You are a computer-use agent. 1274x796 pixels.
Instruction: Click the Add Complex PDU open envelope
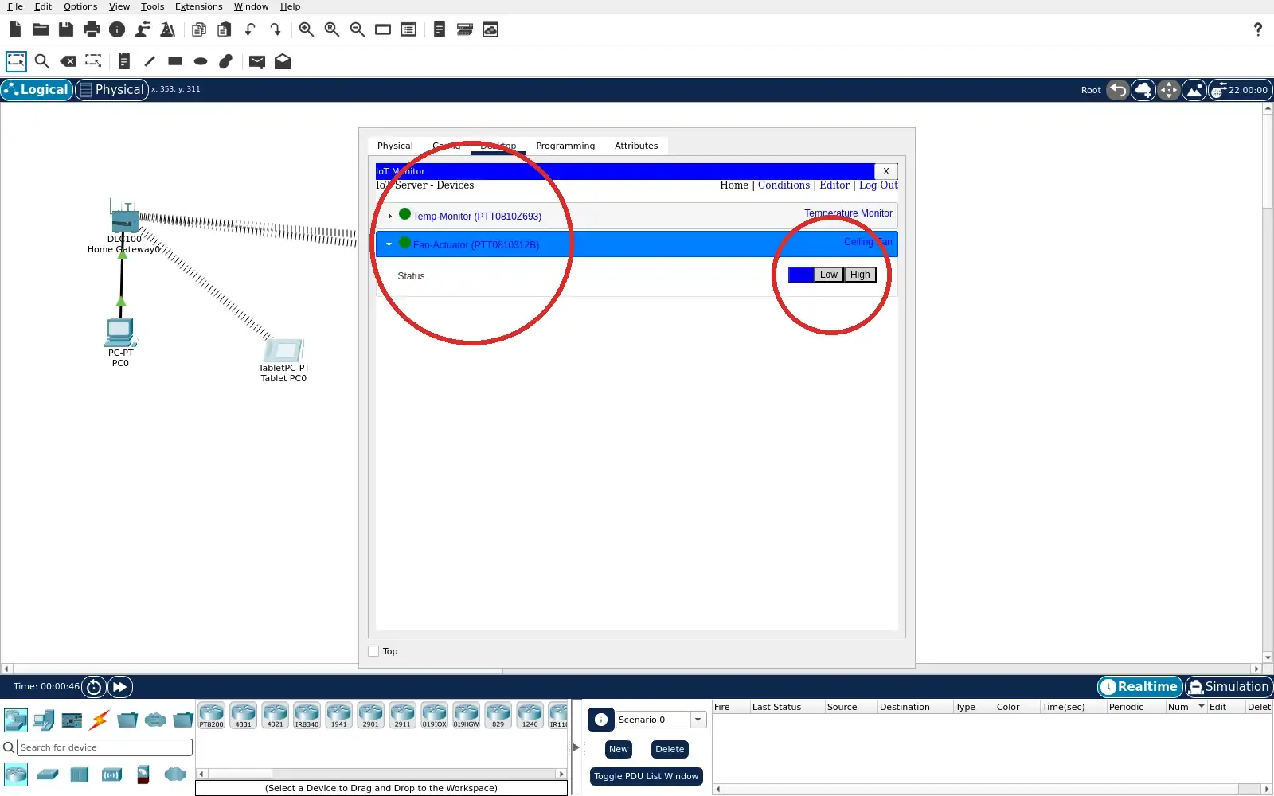283,61
